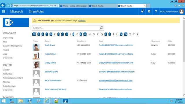Open the SharePoint settings gear
Viewport: 185px width, 104px height.
149,12
